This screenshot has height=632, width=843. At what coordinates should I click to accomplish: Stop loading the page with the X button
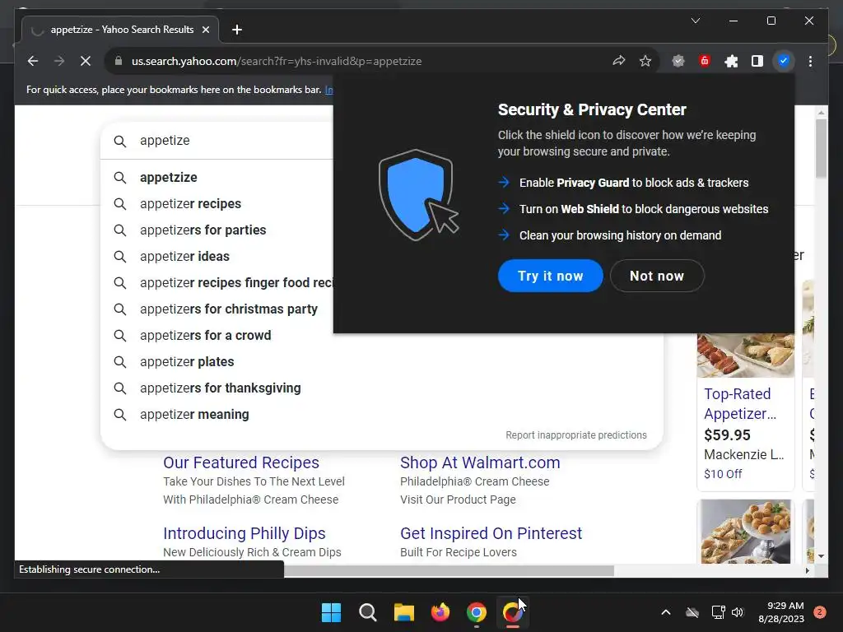tap(86, 61)
